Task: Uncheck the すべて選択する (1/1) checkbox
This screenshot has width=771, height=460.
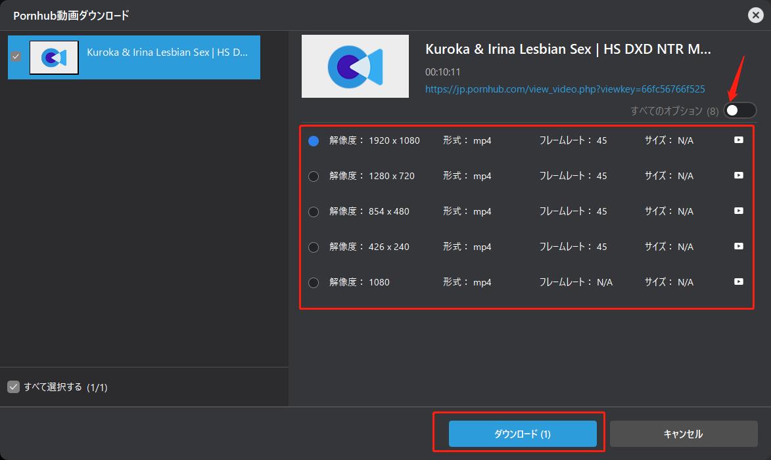Action: pos(13,387)
